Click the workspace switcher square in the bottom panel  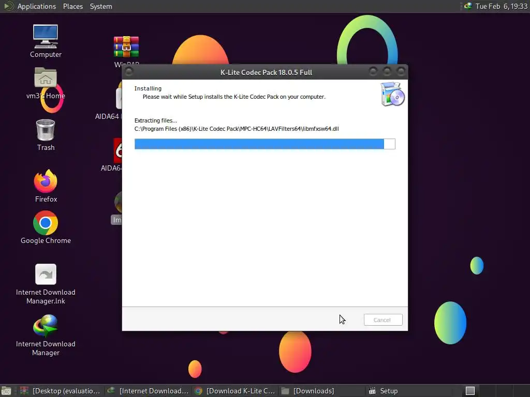coord(470,391)
